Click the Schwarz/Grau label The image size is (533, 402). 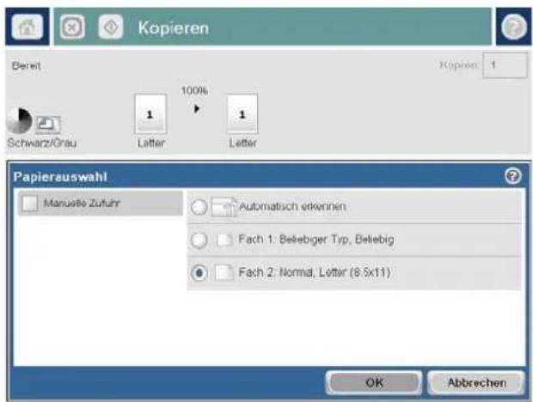42,143
